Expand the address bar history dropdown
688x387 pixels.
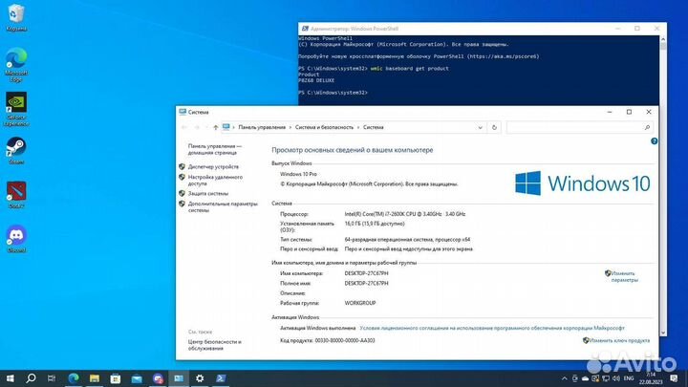pos(480,127)
